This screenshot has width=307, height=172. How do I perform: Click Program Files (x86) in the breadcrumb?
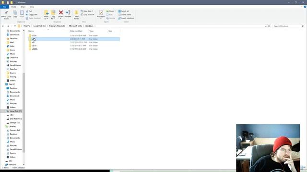point(57,26)
